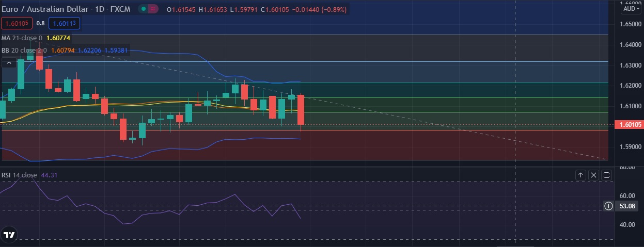644x247 pixels.
Task: Click the red sell price 1.60105 button
Action: coord(18,23)
